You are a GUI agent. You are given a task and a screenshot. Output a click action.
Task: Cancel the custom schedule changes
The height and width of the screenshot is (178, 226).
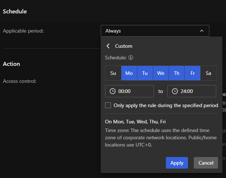click(x=206, y=163)
